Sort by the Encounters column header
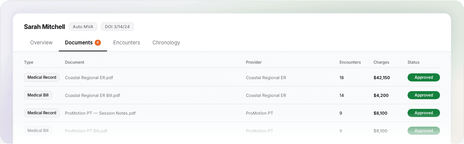Screen dimensions: 464x144 (350, 62)
